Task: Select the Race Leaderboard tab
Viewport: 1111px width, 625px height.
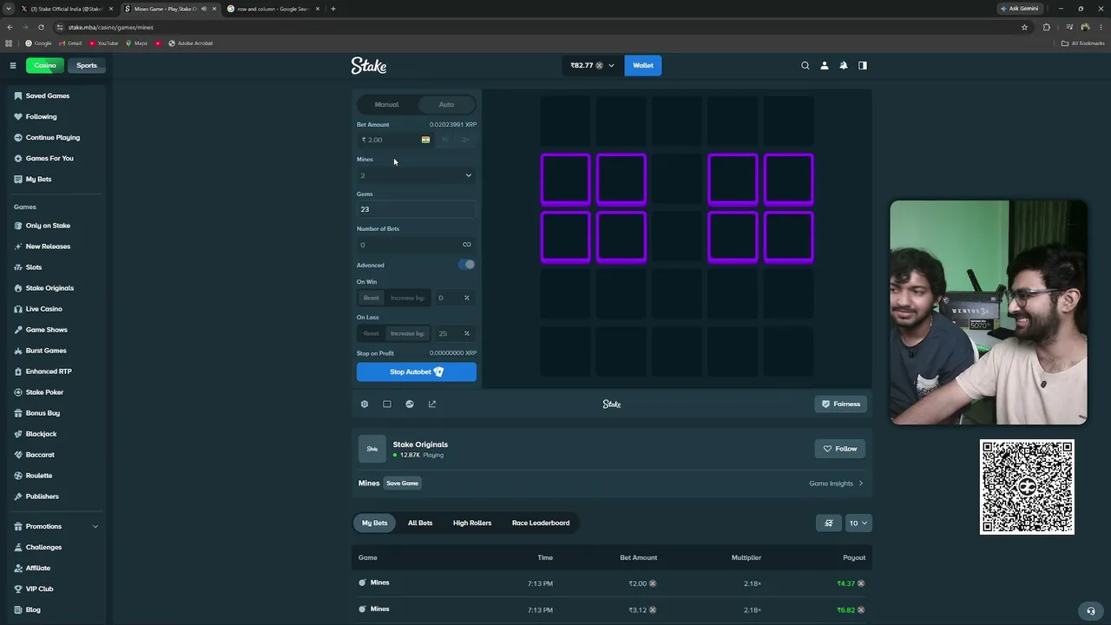Action: click(x=541, y=523)
